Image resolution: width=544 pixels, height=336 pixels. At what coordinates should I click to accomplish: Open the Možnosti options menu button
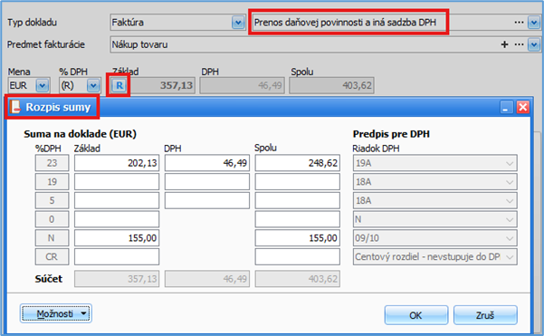click(x=56, y=313)
